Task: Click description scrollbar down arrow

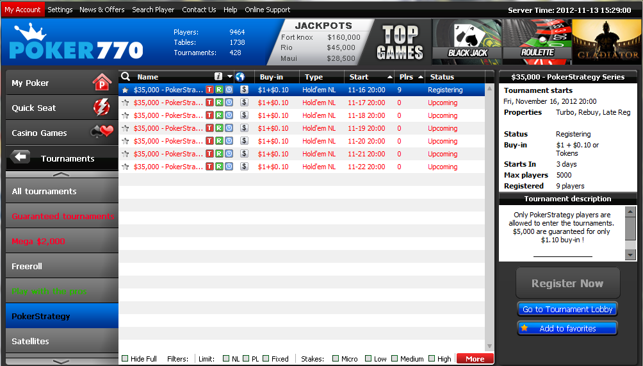Action: click(630, 255)
